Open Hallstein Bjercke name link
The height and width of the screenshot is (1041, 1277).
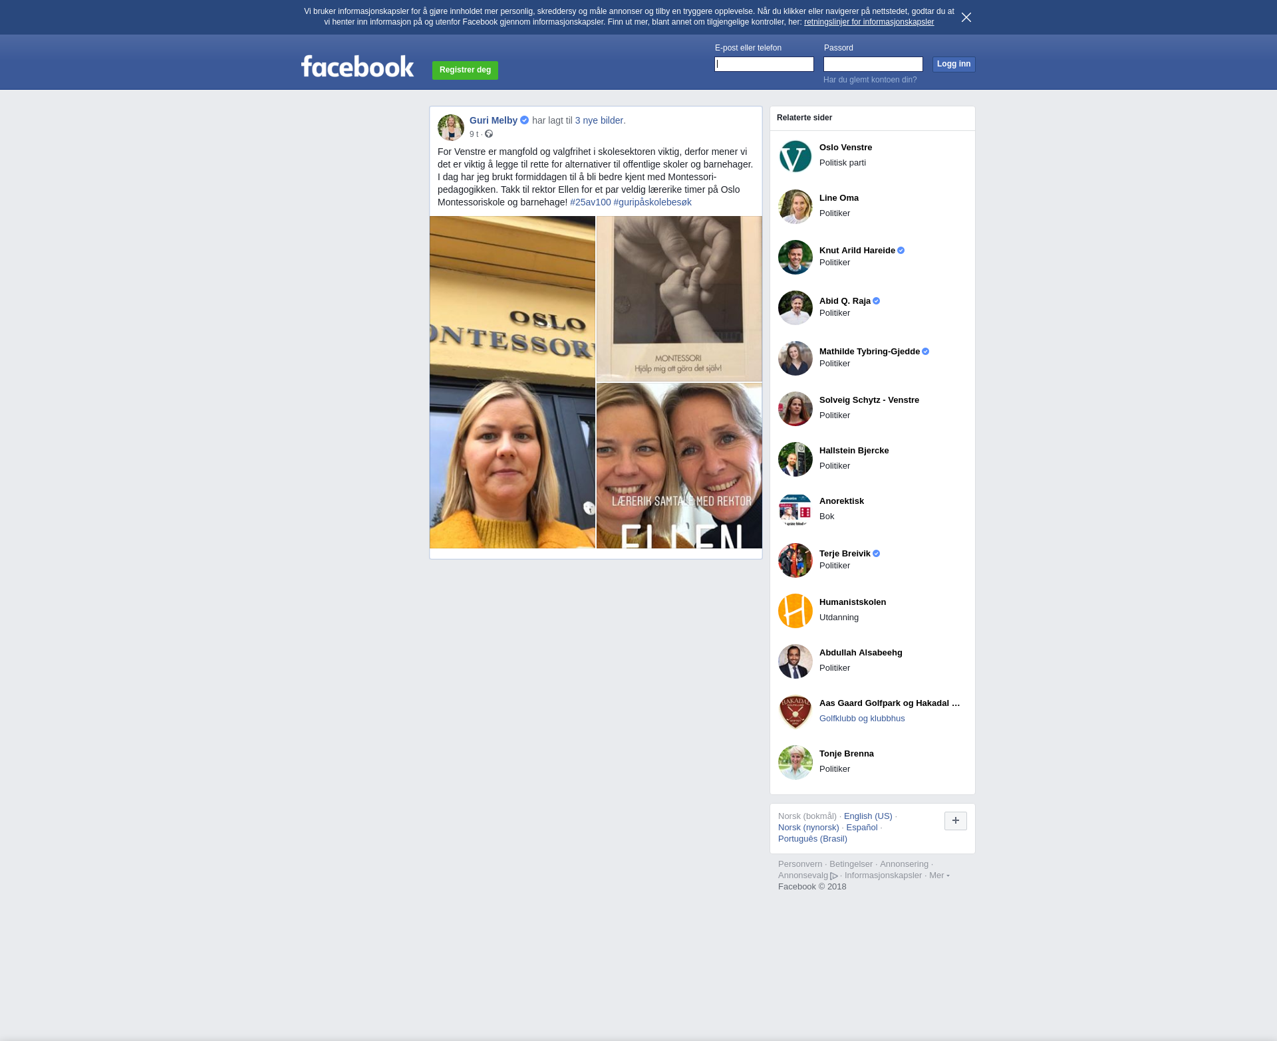point(854,451)
